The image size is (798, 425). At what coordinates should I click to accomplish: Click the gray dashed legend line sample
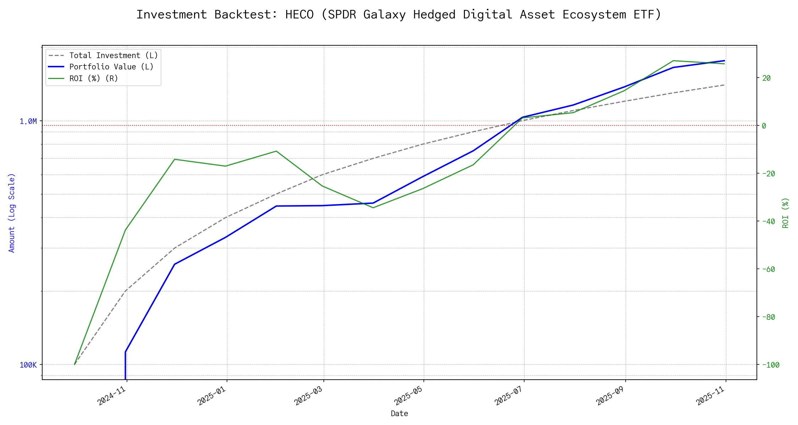point(56,56)
